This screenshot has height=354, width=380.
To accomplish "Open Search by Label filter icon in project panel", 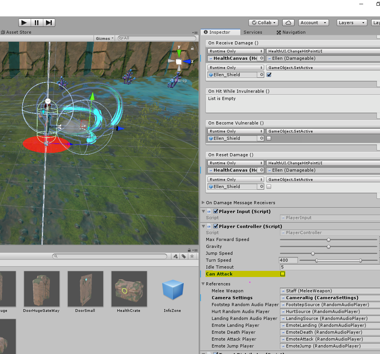I will [x=184, y=256].
